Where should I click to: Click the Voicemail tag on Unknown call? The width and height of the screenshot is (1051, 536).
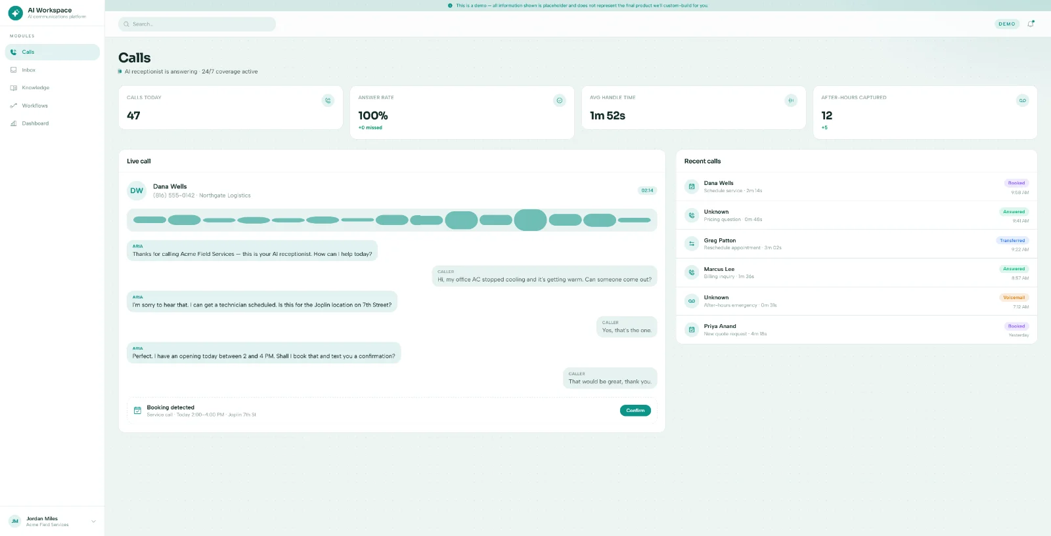(x=1014, y=298)
